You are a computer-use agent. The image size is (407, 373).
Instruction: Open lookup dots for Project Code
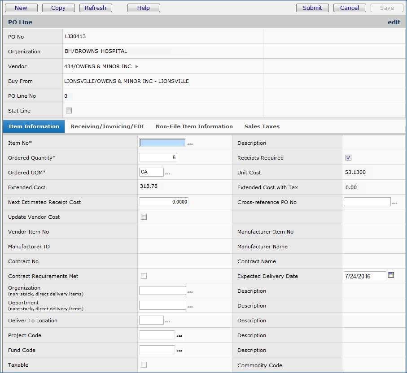[179, 336]
